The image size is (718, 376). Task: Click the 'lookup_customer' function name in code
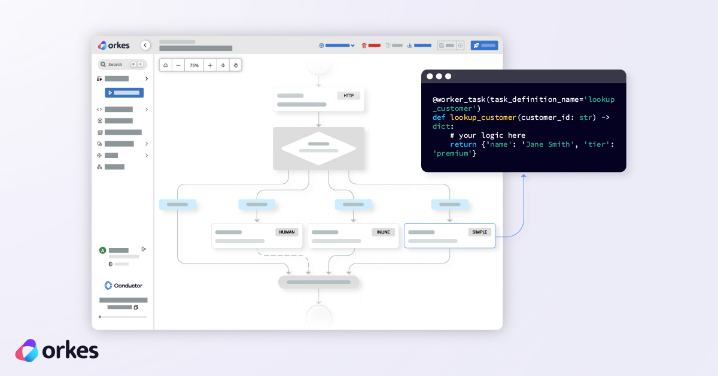coord(483,117)
